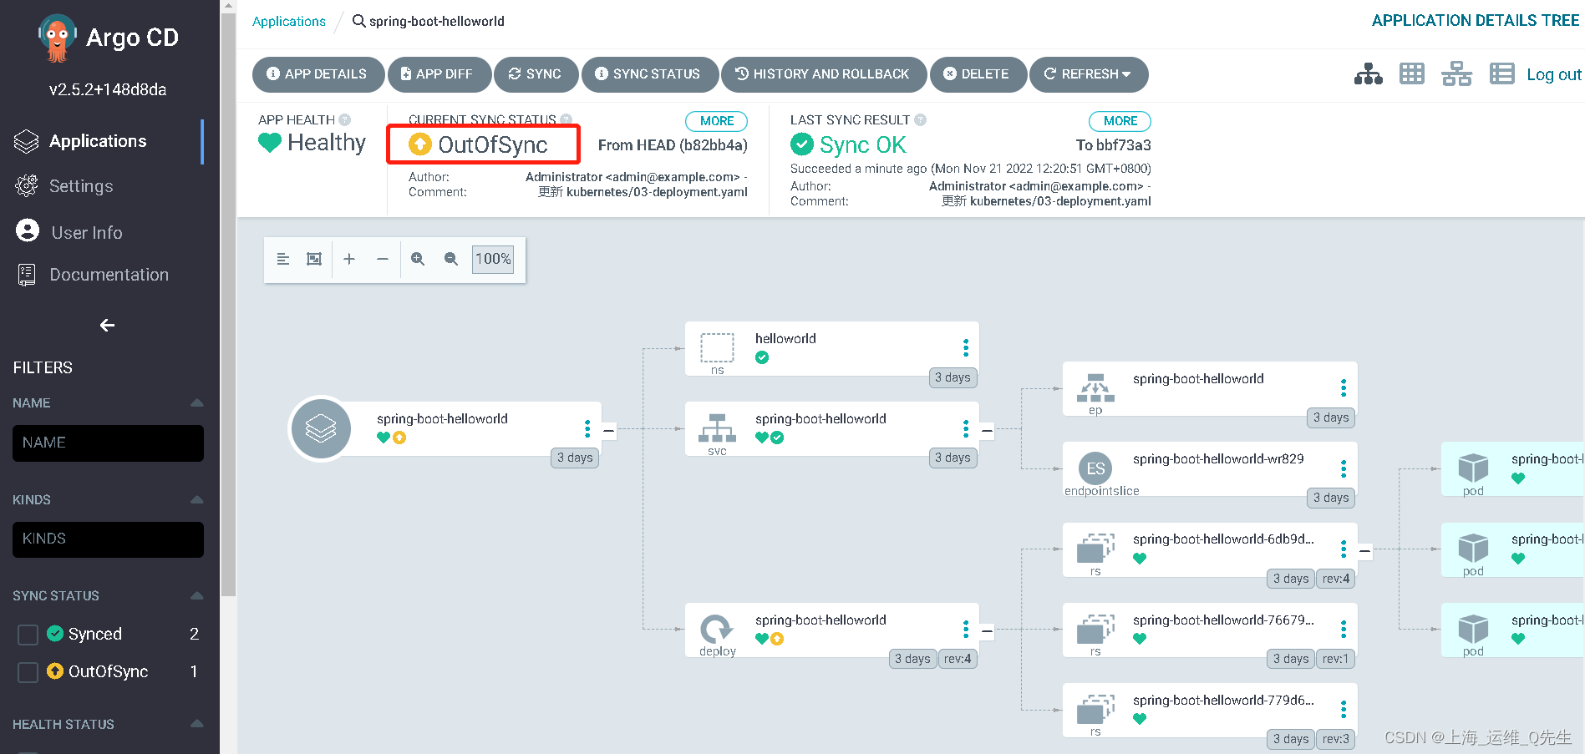Open kebab menu of rs spring-boot-helloworld-779d6
Image resolution: width=1585 pixels, height=754 pixels.
[x=1344, y=709]
